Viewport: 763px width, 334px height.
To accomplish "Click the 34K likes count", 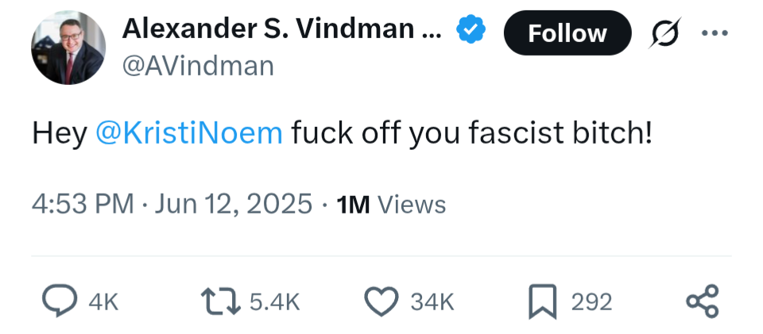I will pyautogui.click(x=432, y=302).
